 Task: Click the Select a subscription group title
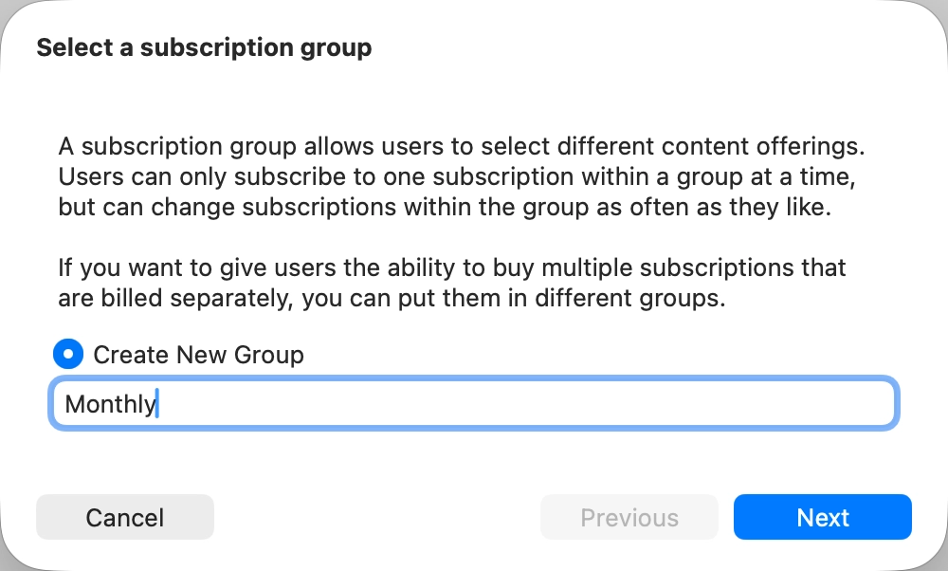[204, 47]
